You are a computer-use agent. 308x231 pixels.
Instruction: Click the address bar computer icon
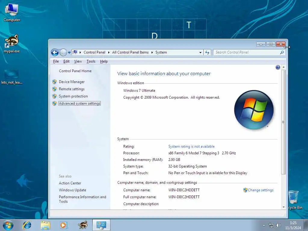point(75,52)
